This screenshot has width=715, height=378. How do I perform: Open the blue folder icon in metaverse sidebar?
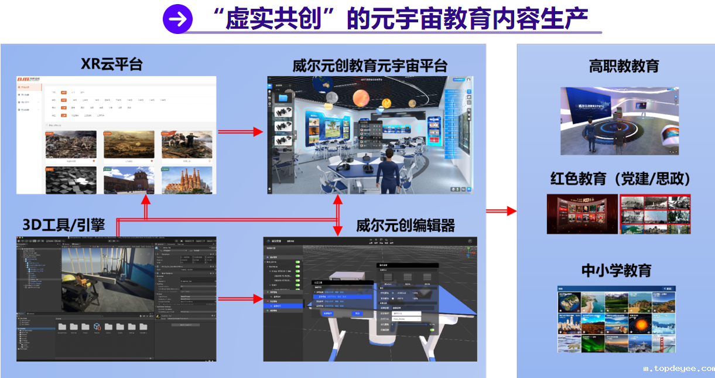[284, 97]
